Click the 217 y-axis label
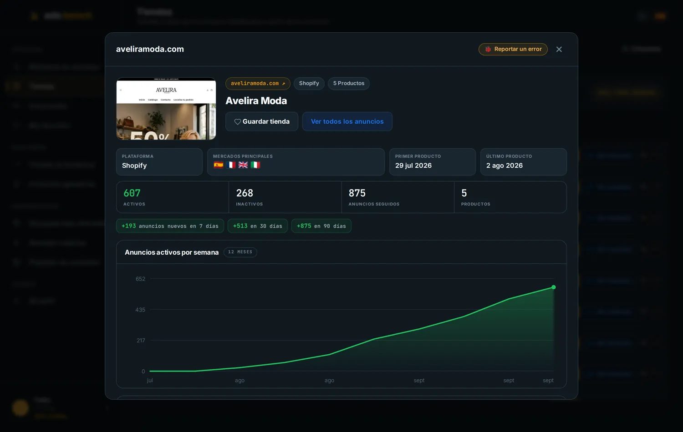Viewport: 683px width, 432px height. (141, 341)
